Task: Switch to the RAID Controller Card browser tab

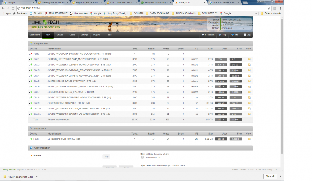Action: click(x=122, y=3)
